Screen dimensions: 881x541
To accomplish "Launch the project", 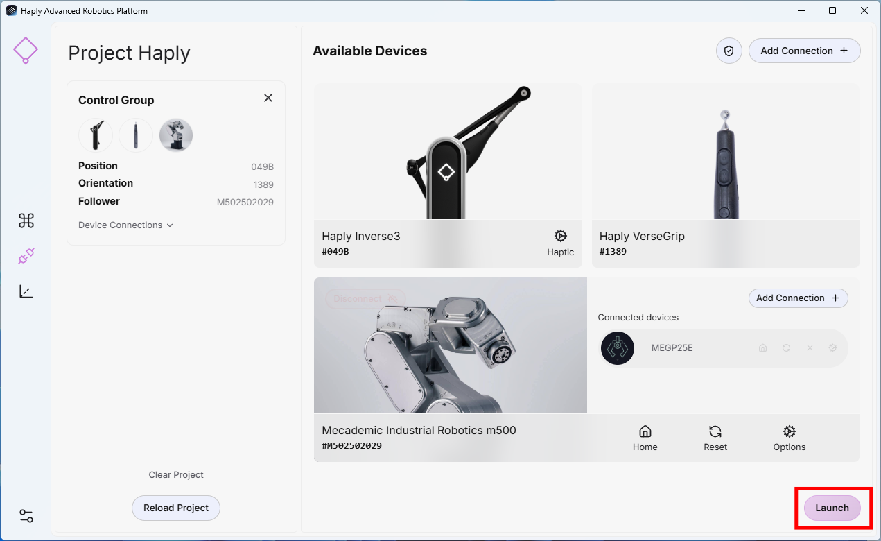I will coord(832,508).
